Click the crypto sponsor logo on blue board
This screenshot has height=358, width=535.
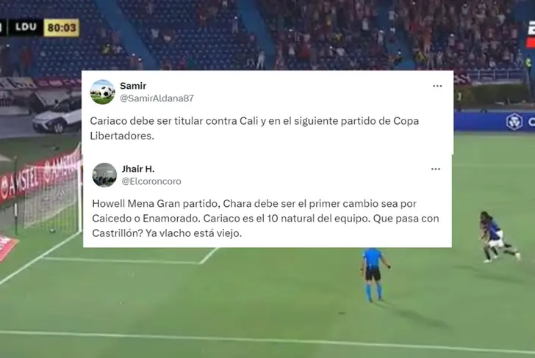tap(514, 121)
